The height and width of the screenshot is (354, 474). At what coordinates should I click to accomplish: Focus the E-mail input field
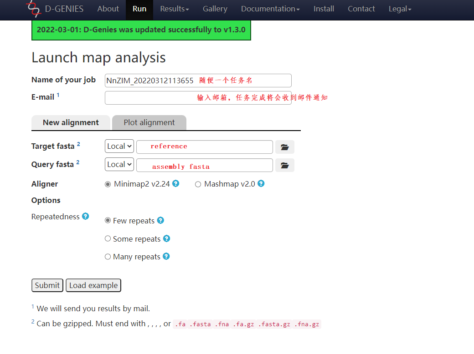tap(150, 98)
